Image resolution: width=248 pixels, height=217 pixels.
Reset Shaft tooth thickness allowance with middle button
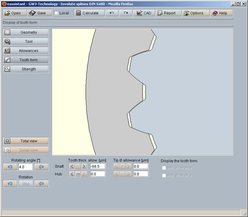(78, 166)
